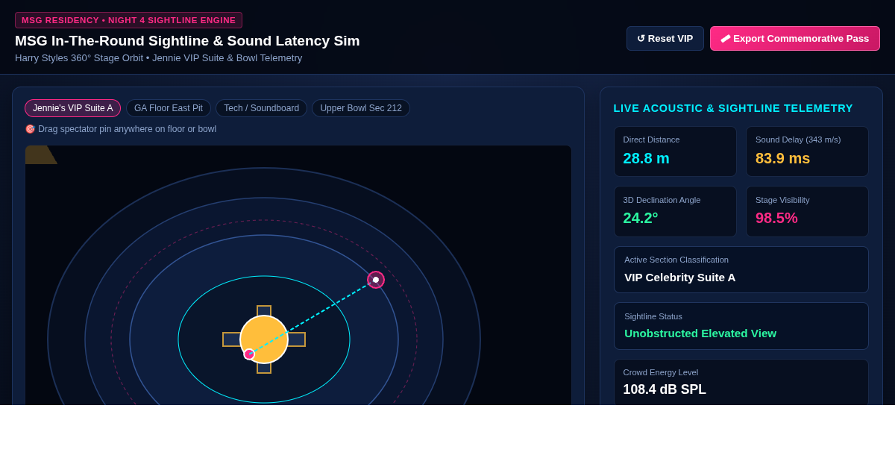This screenshot has height=470, width=895.
Task: Click the VIP Celebrity Suite A classification
Action: (x=680, y=277)
